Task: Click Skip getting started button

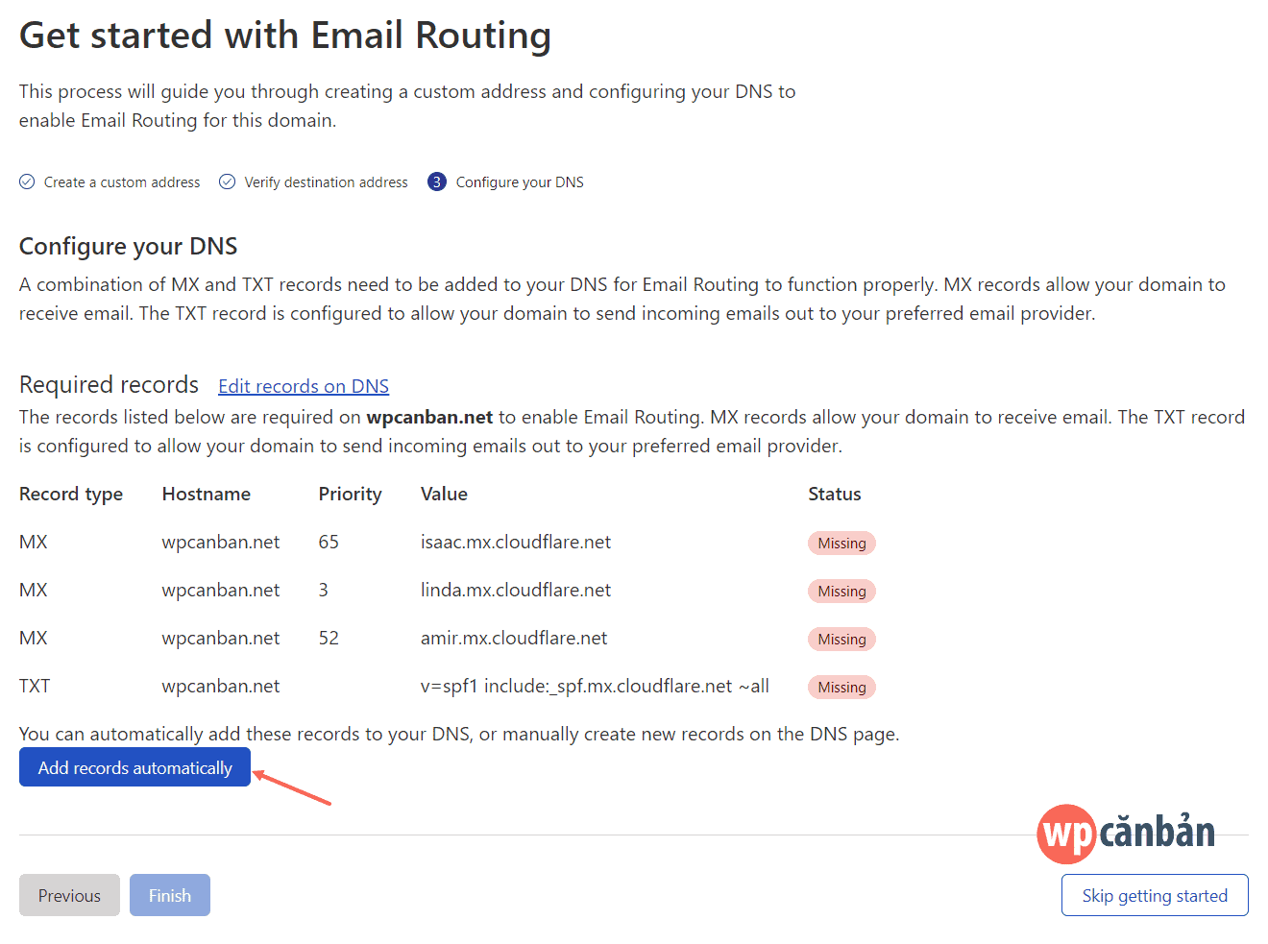Action: point(1155,895)
